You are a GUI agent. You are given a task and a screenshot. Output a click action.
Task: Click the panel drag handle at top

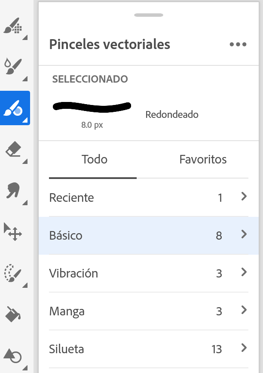tap(149, 15)
